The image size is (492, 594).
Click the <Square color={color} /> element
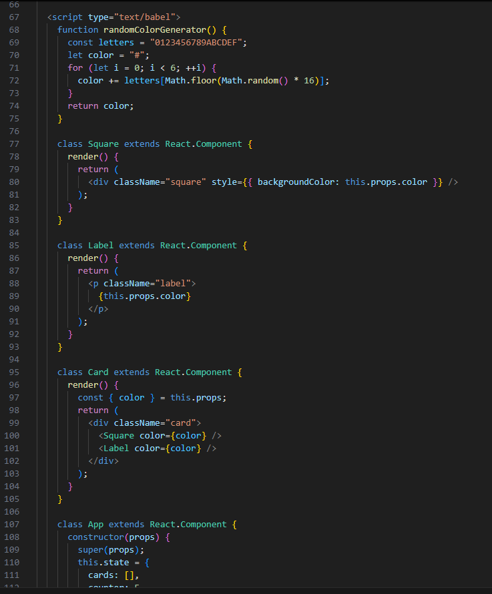(160, 436)
